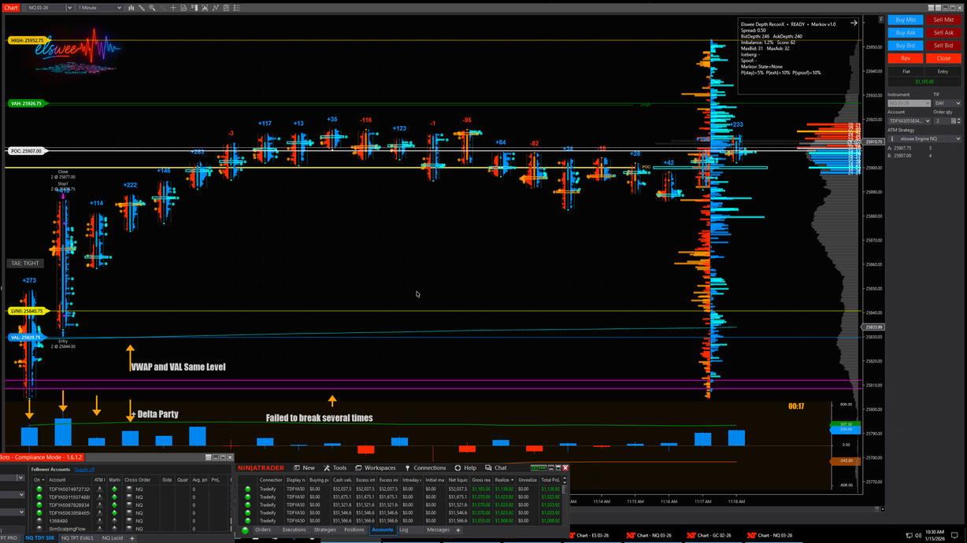Click the crosshair cursor icon
The width and height of the screenshot is (967, 543).
172,8
